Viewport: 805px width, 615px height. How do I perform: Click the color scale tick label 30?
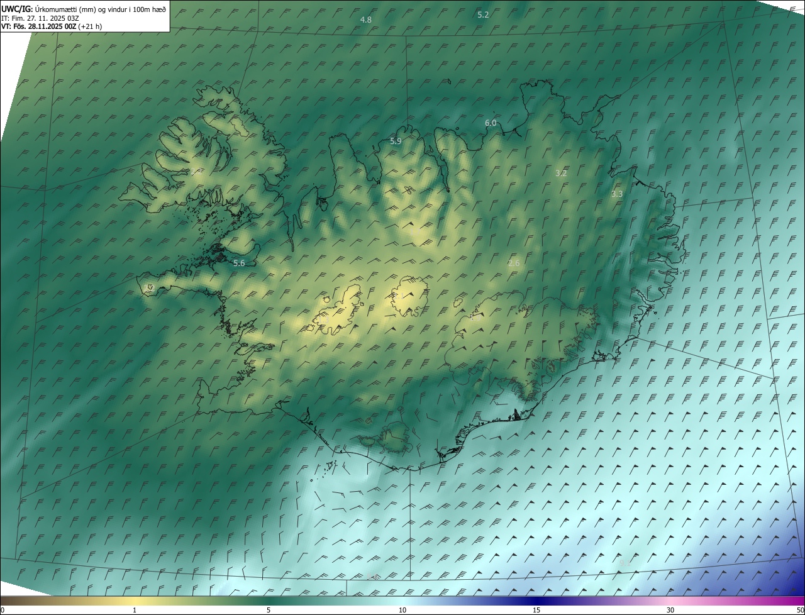click(670, 610)
